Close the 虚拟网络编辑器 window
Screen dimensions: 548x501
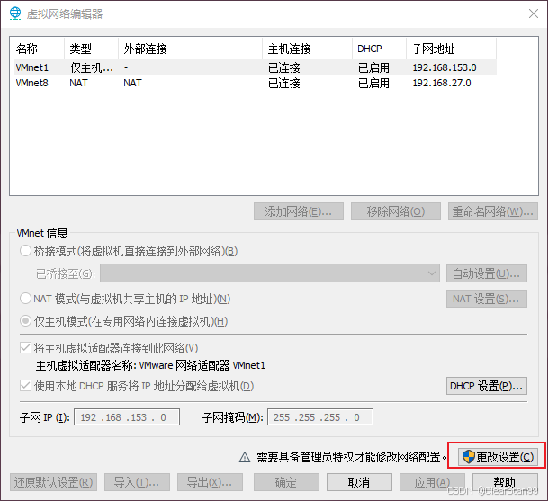tap(534, 13)
